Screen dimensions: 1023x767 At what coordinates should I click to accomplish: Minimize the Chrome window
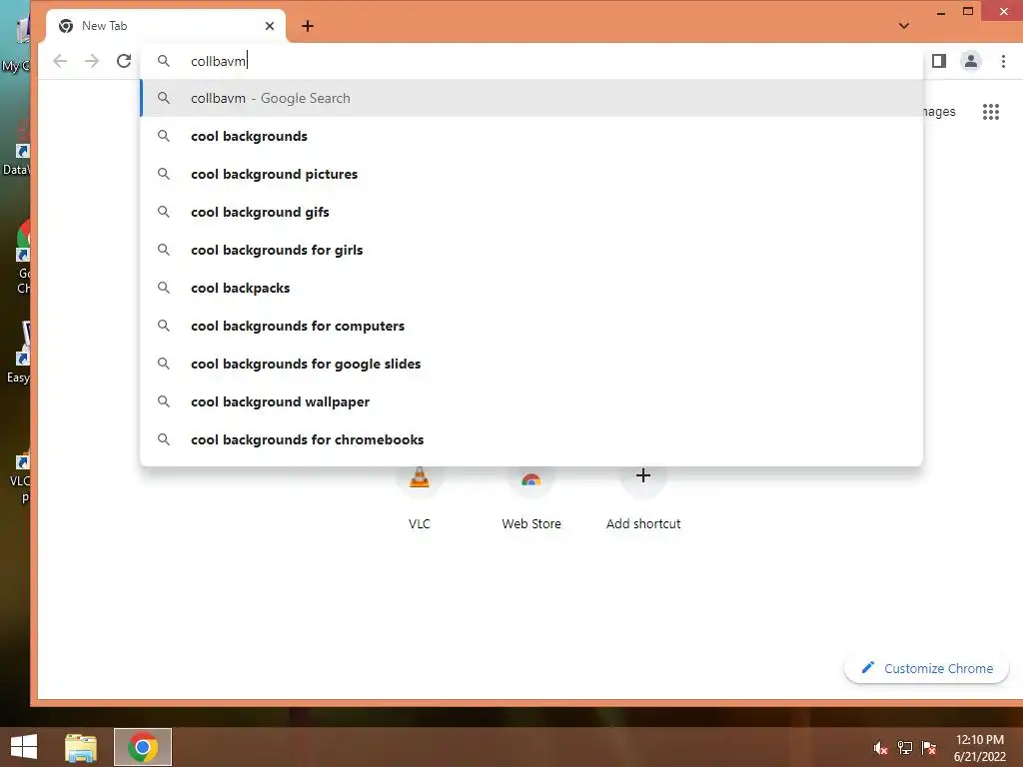[941, 12]
